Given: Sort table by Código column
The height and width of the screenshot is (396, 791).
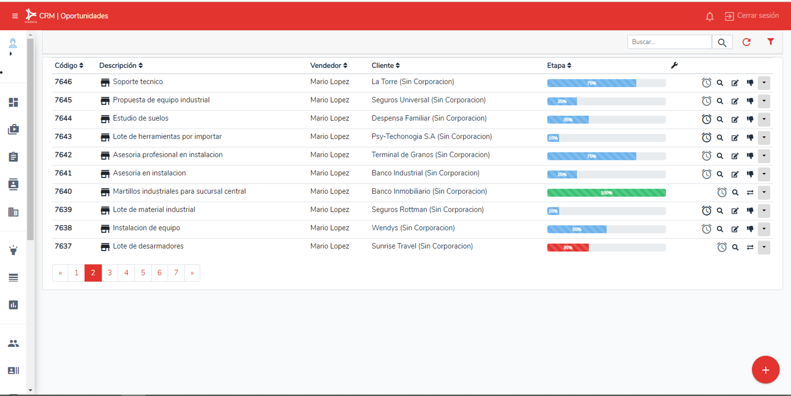Looking at the screenshot, I should pyautogui.click(x=69, y=65).
